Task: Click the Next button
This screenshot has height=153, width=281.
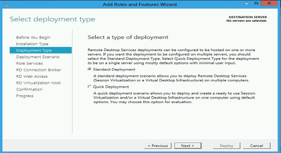Action: [188, 146]
